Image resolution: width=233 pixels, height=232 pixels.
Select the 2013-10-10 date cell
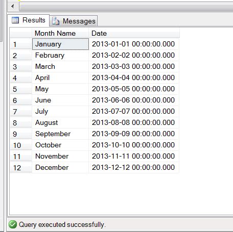[134, 145]
